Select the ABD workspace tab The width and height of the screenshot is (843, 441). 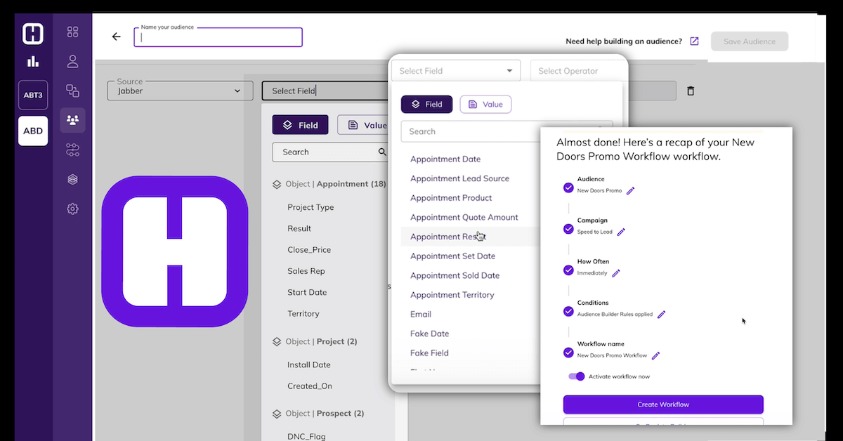(x=32, y=131)
